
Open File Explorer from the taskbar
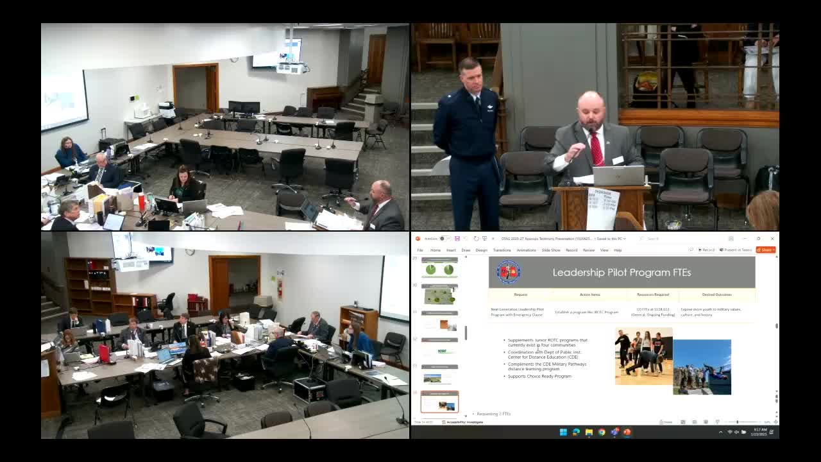click(589, 432)
